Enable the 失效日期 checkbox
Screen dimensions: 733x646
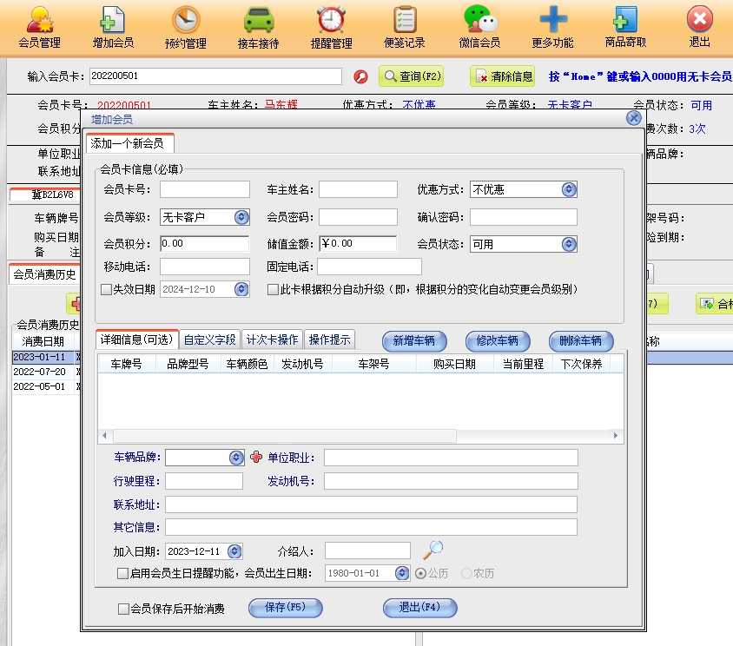coord(107,289)
